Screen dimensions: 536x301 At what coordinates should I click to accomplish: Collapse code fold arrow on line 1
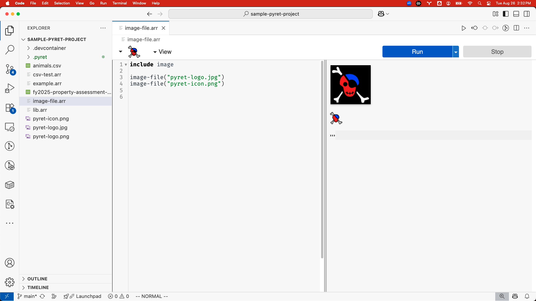[126, 65]
